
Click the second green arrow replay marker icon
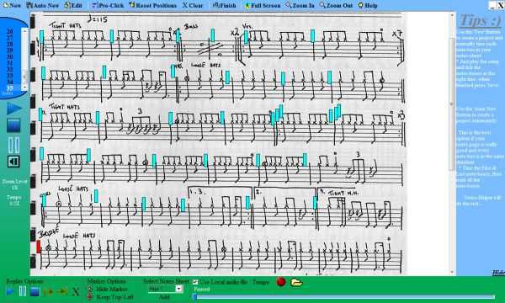pyautogui.click(x=62, y=292)
